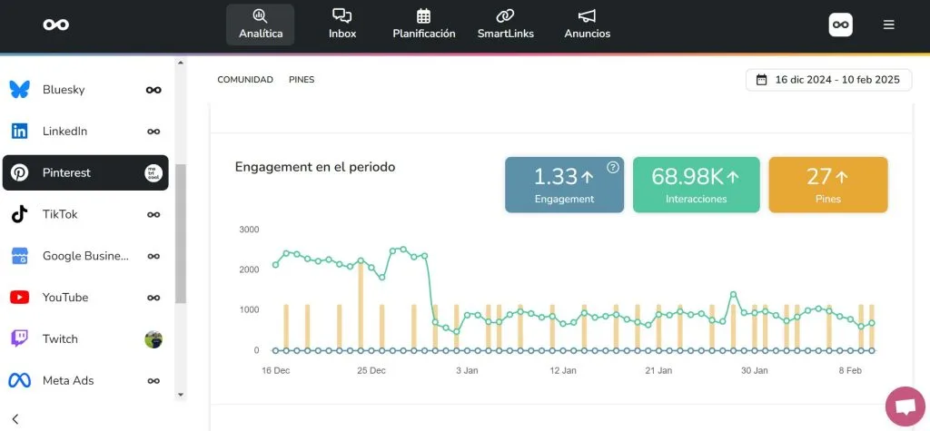Open the Analítica section
The width and height of the screenshot is (930, 431).
[260, 24]
